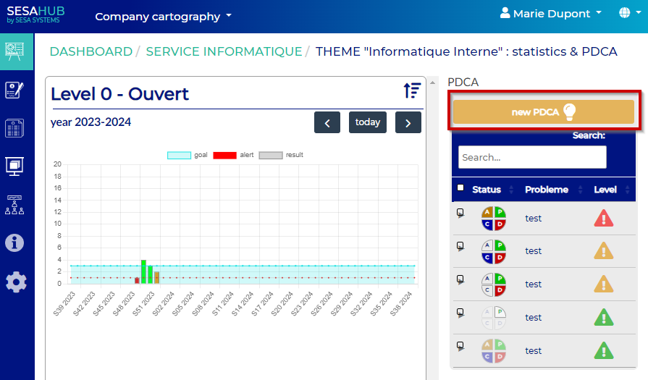The width and height of the screenshot is (648, 380).
Task: Go to DASHBOARD breadcrumb
Action: point(91,51)
